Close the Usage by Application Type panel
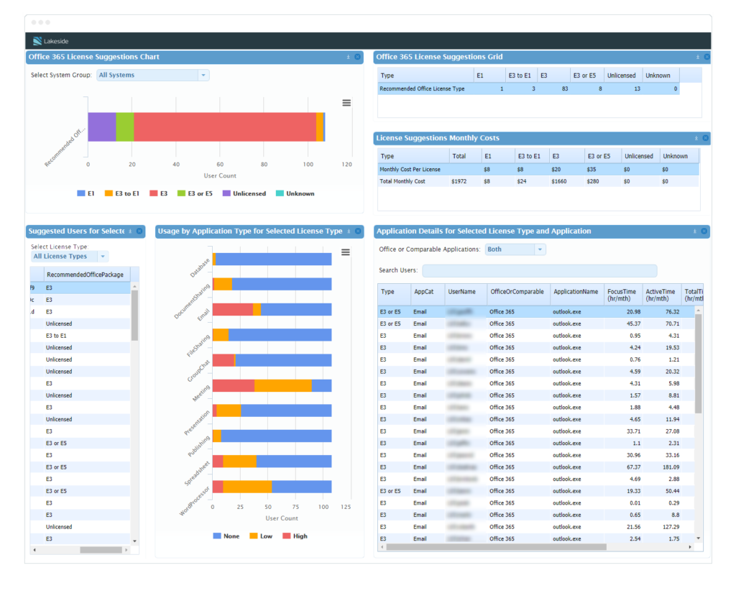 357,231
